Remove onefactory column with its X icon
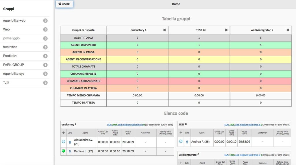Viewport: 296px width, 165px height. (x=164, y=30)
